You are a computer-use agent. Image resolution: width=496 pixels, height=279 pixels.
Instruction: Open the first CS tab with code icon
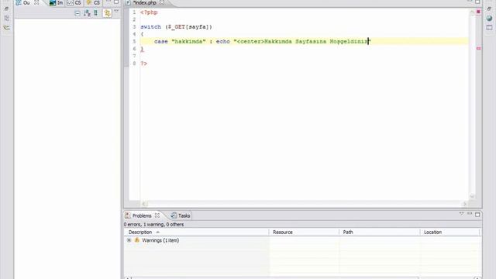74,2
